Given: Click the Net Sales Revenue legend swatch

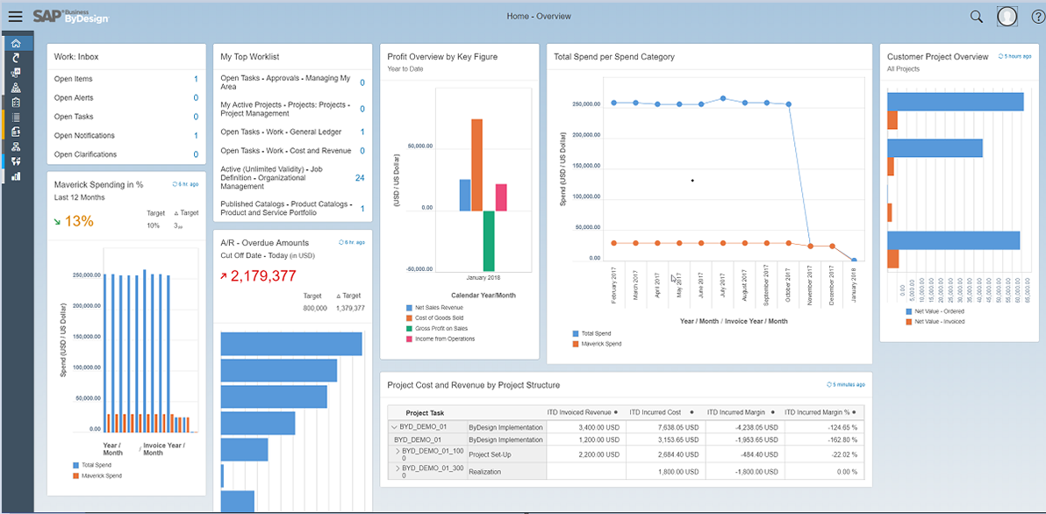Looking at the screenshot, I should (x=409, y=308).
